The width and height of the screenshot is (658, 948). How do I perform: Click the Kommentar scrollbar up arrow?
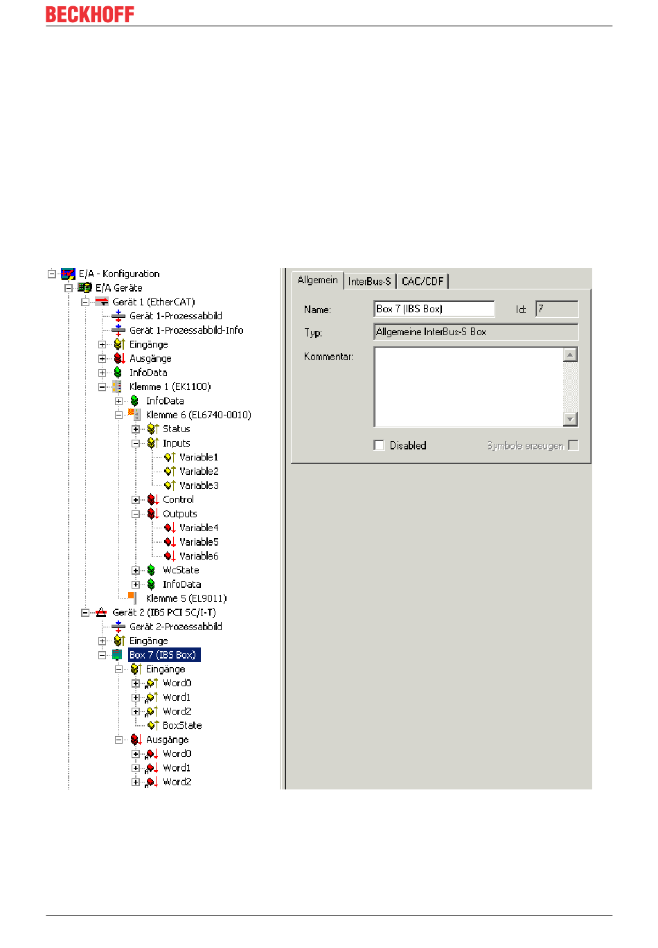pos(570,355)
